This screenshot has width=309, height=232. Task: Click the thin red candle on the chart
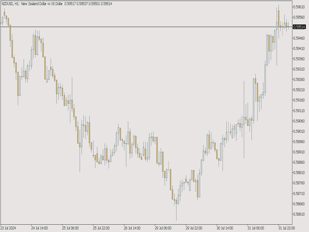(x=169, y=166)
